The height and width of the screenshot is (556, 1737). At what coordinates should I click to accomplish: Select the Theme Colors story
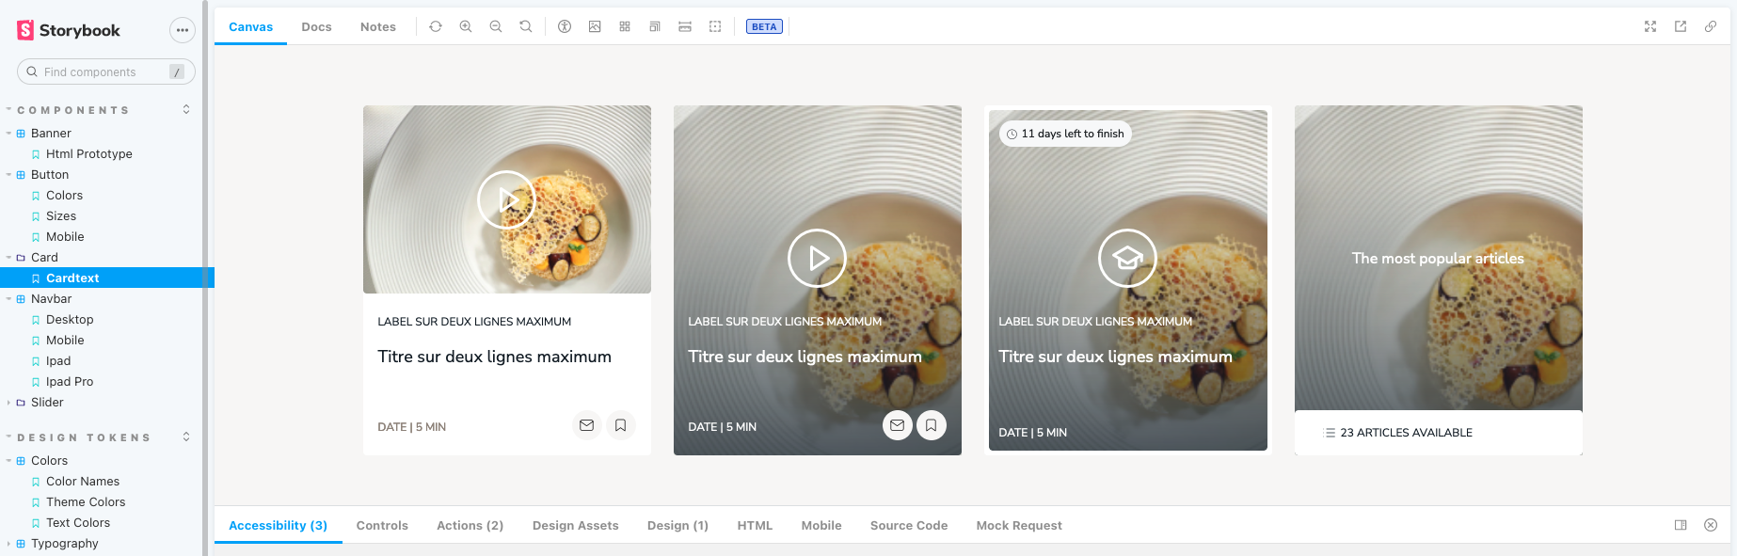(86, 502)
